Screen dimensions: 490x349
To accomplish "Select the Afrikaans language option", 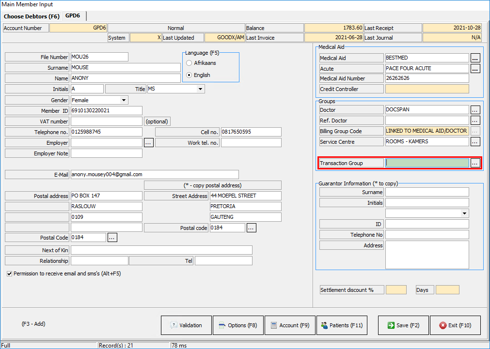I will pos(190,63).
